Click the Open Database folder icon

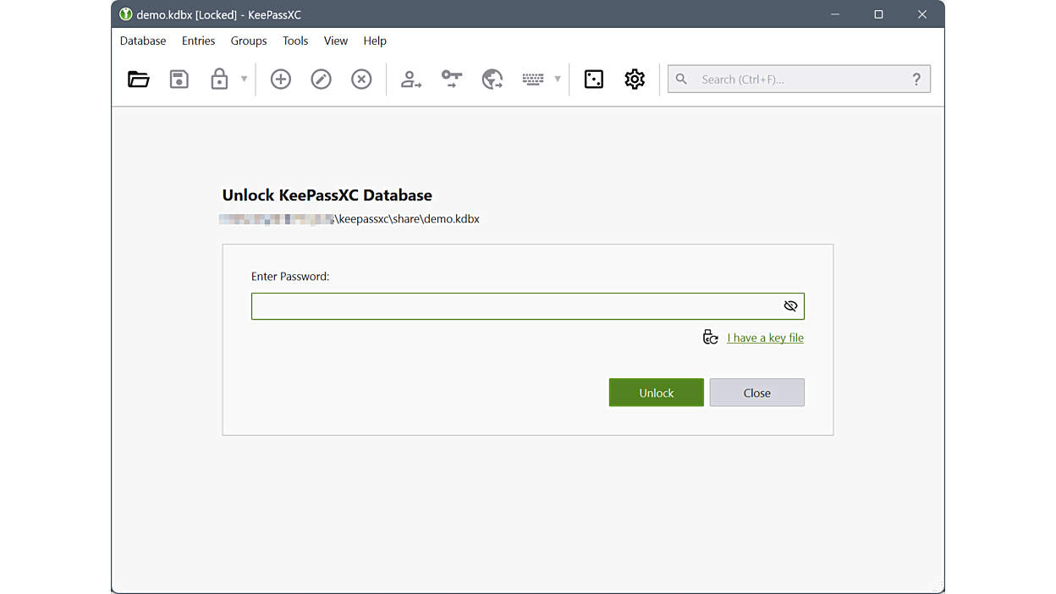click(139, 80)
